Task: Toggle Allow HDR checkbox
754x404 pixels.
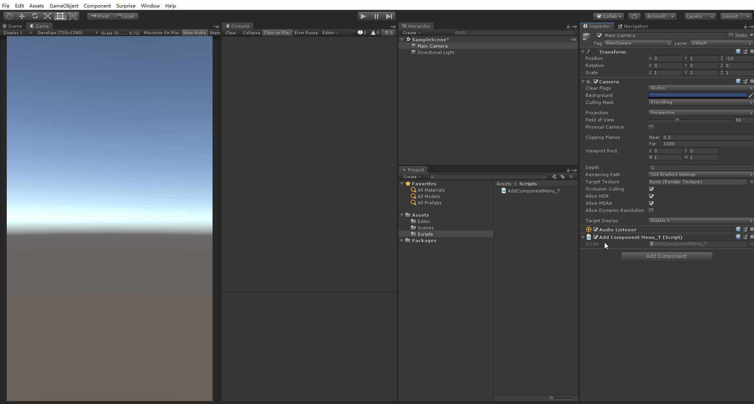Action: coord(651,196)
